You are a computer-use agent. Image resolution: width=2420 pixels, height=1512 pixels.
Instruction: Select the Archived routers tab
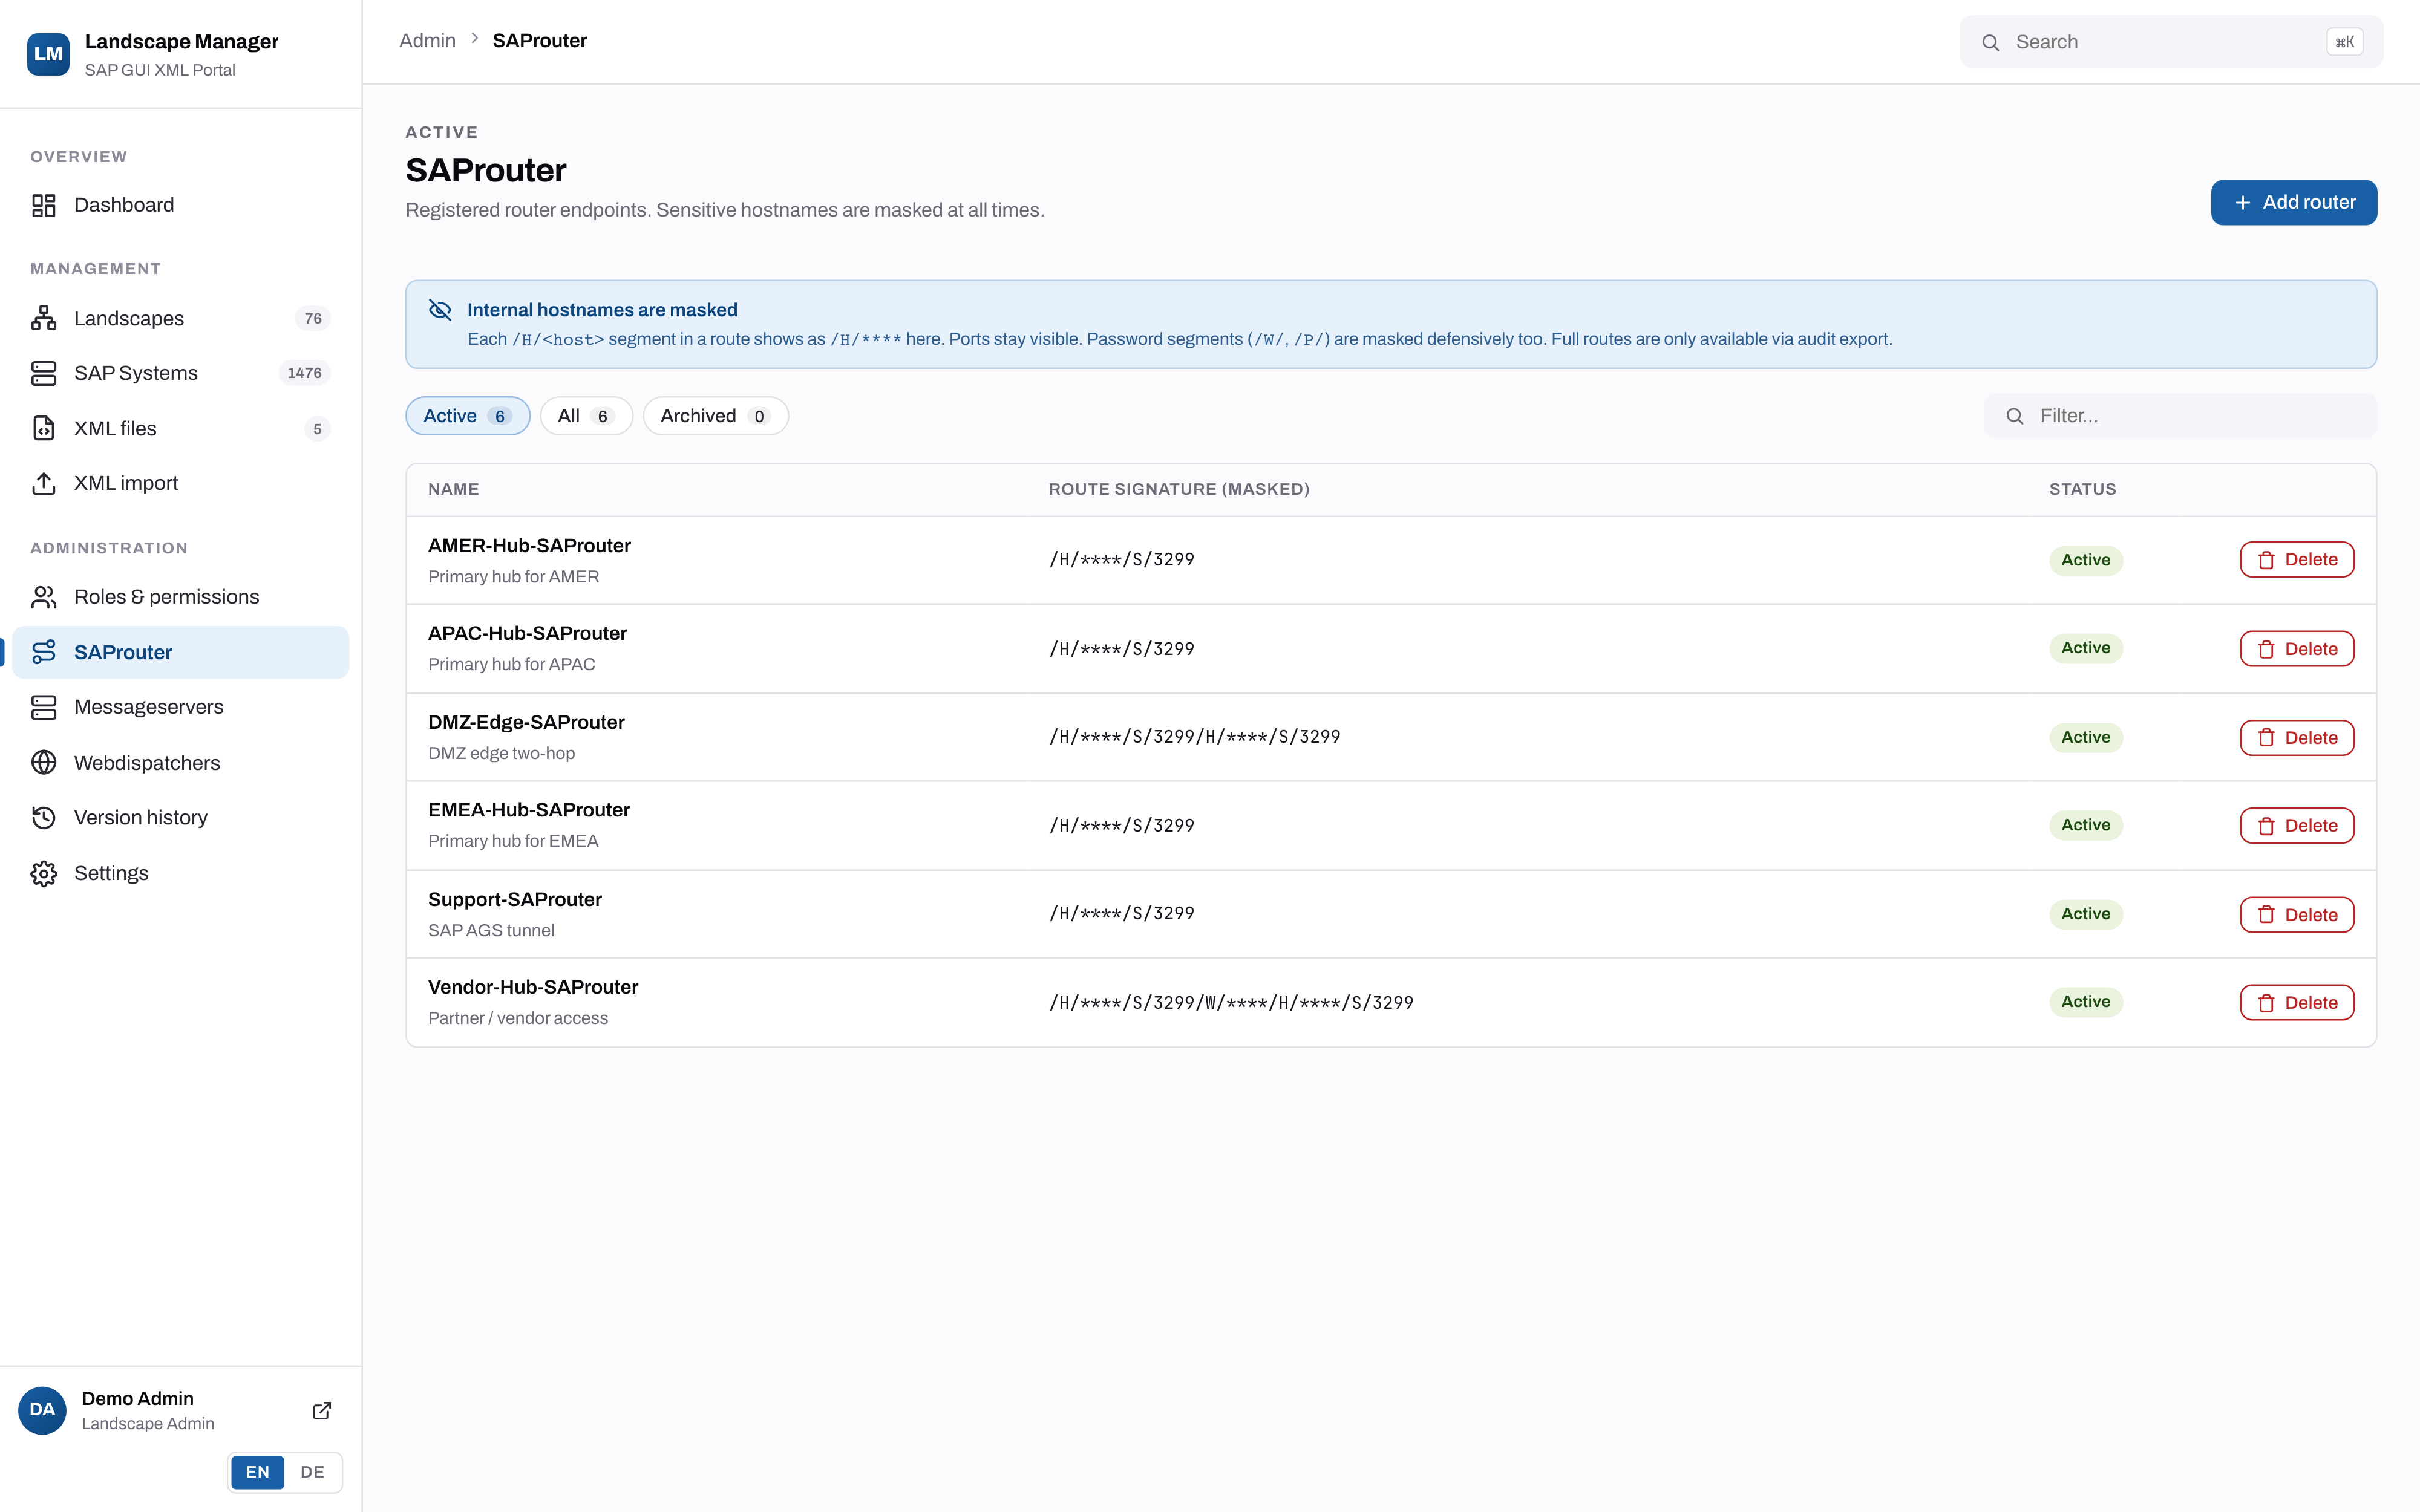coord(716,416)
